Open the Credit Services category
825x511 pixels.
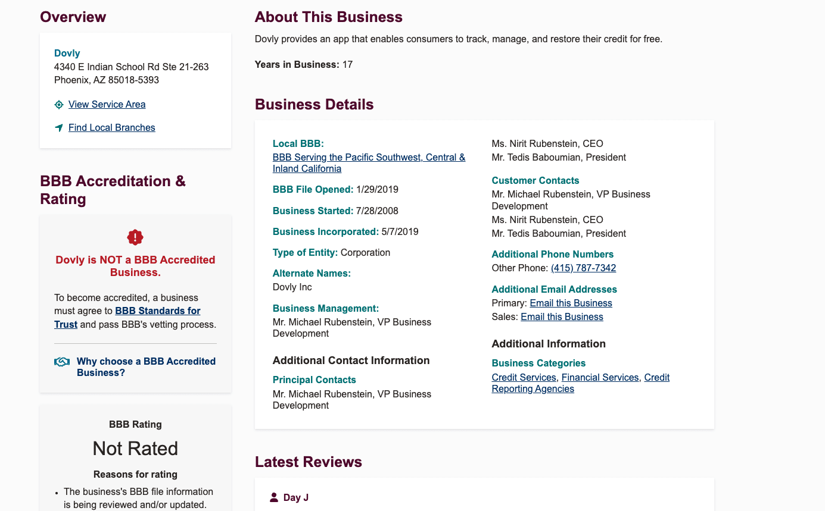point(524,377)
